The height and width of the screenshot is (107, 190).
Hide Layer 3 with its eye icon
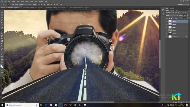tap(167, 34)
